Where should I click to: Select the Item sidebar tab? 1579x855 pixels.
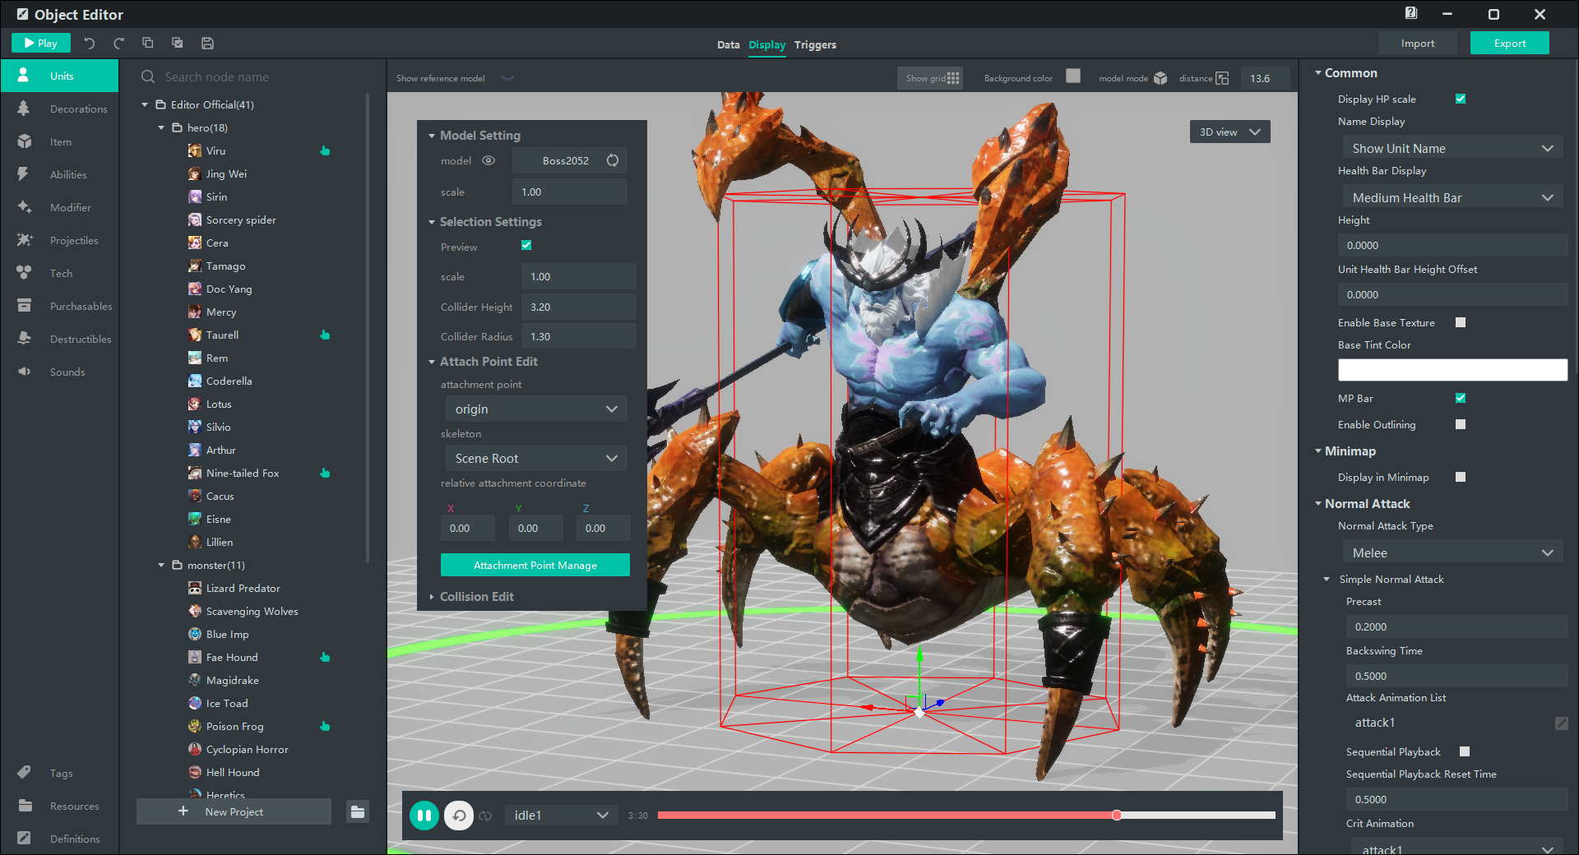click(60, 141)
